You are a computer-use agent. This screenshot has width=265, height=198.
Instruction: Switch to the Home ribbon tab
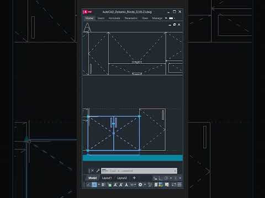pos(89,18)
